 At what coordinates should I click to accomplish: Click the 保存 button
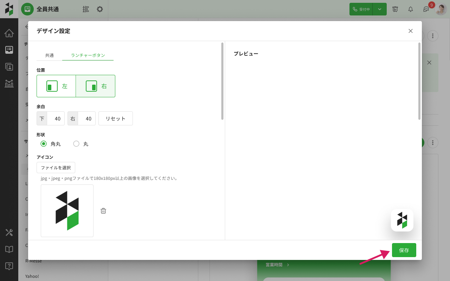(x=404, y=250)
